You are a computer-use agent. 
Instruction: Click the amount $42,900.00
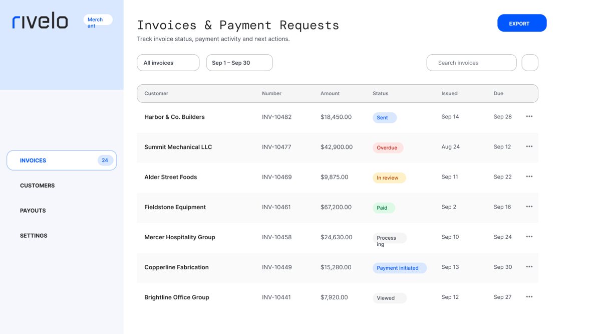pyautogui.click(x=337, y=147)
